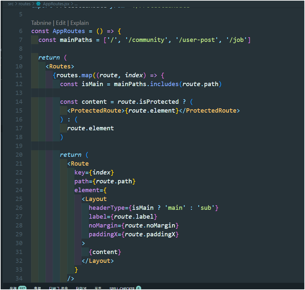The width and height of the screenshot is (305, 290).
Task: Click the 'sub' string on line 26
Action: coord(206,208)
